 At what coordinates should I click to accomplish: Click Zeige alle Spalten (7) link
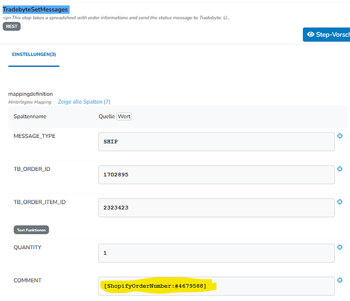[84, 102]
